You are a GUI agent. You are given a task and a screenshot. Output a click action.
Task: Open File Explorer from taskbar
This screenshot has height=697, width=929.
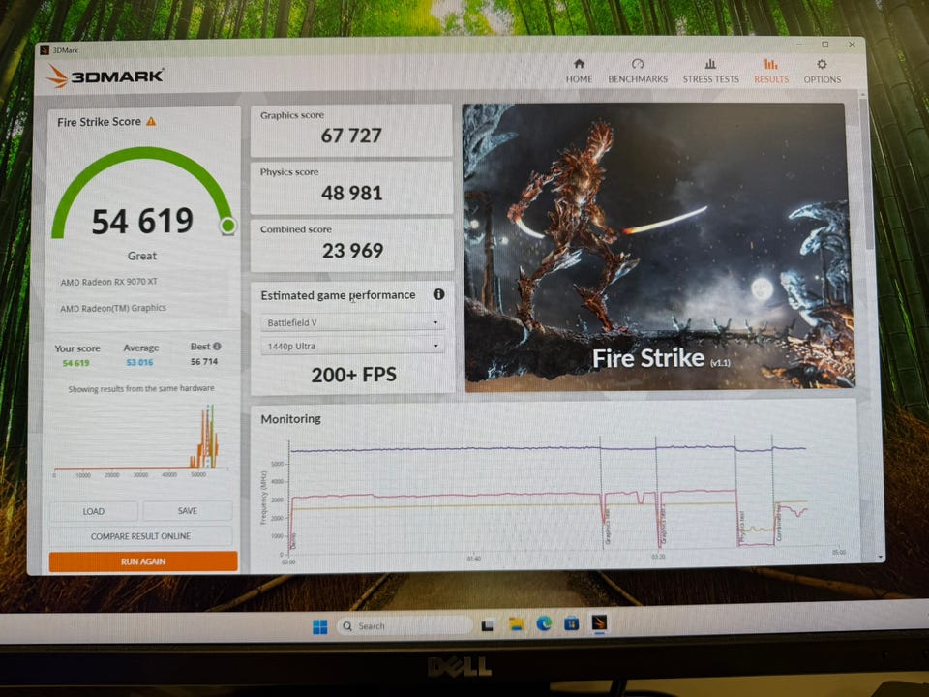pyautogui.click(x=517, y=624)
